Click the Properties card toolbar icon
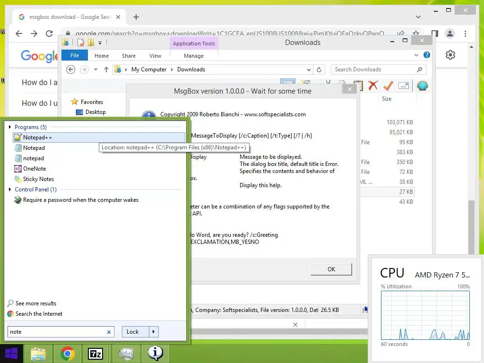This screenshot has height=363, width=484. click(x=403, y=86)
